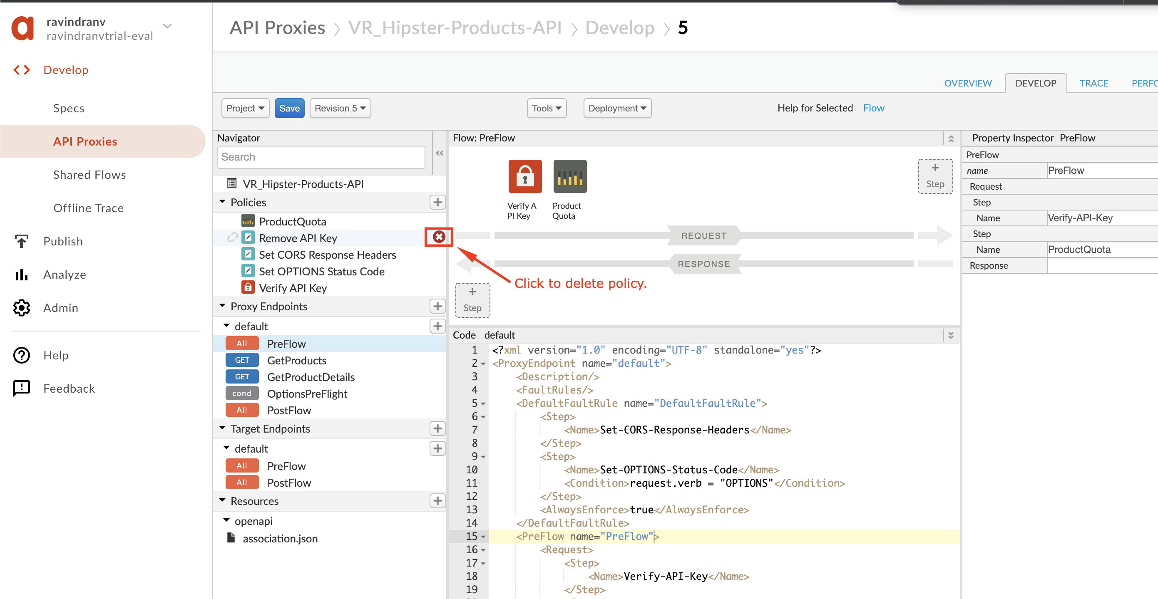Go to the Develop breadcrumb

(x=619, y=28)
